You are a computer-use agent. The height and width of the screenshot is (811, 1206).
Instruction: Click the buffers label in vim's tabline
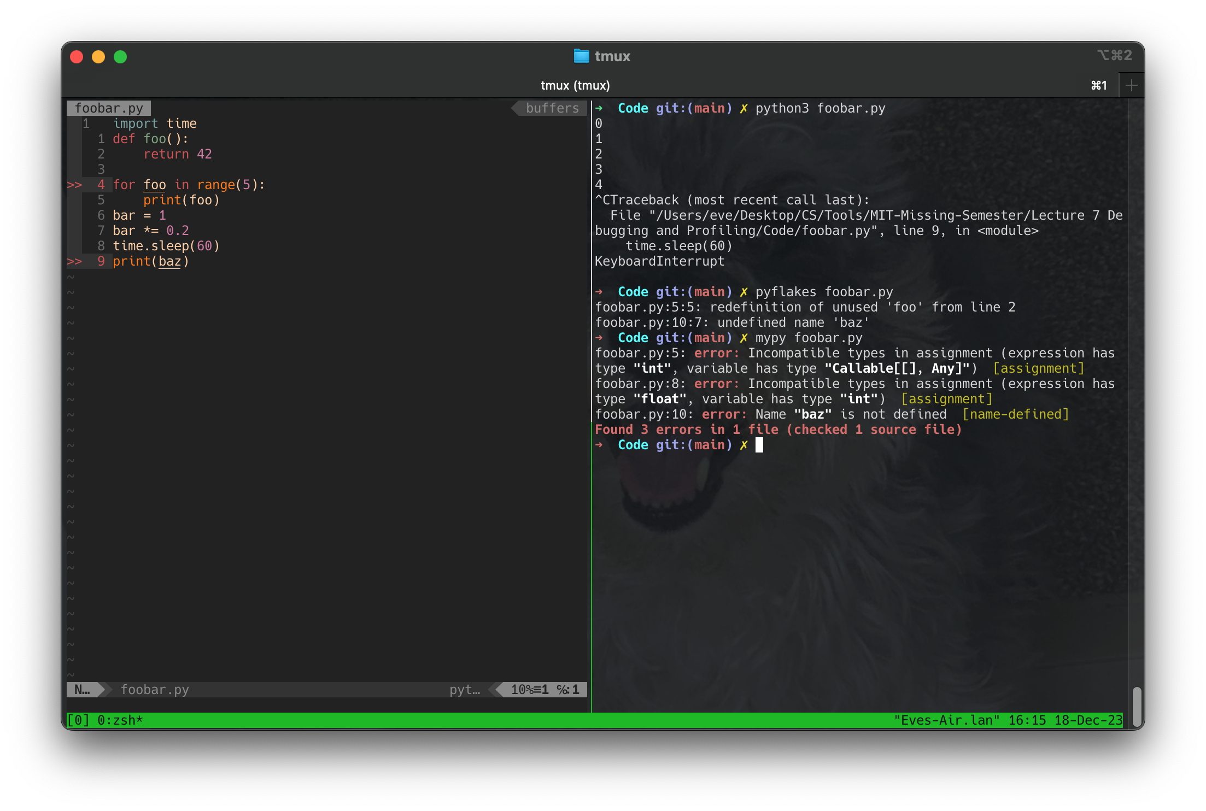(x=552, y=108)
